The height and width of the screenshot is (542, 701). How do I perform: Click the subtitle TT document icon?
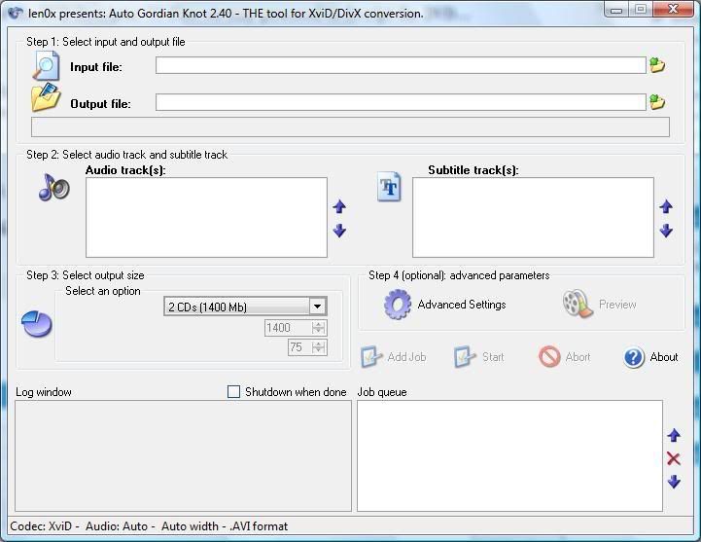[x=389, y=186]
